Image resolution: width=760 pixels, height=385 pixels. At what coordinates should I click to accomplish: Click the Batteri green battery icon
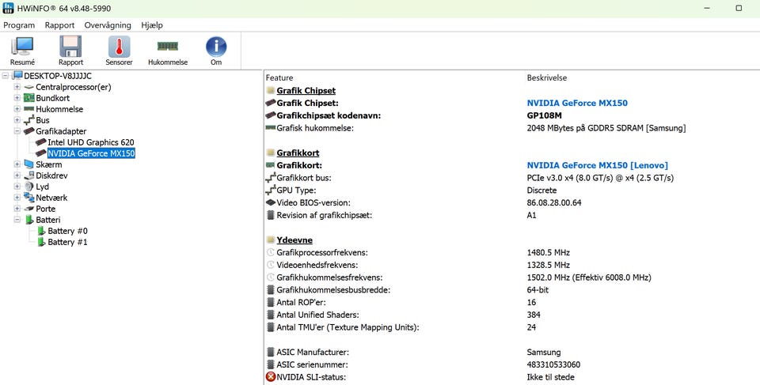click(x=29, y=220)
